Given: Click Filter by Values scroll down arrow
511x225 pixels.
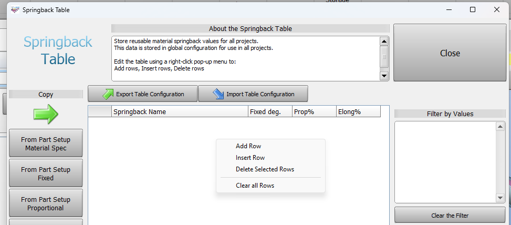Looking at the screenshot, I should point(500,198).
